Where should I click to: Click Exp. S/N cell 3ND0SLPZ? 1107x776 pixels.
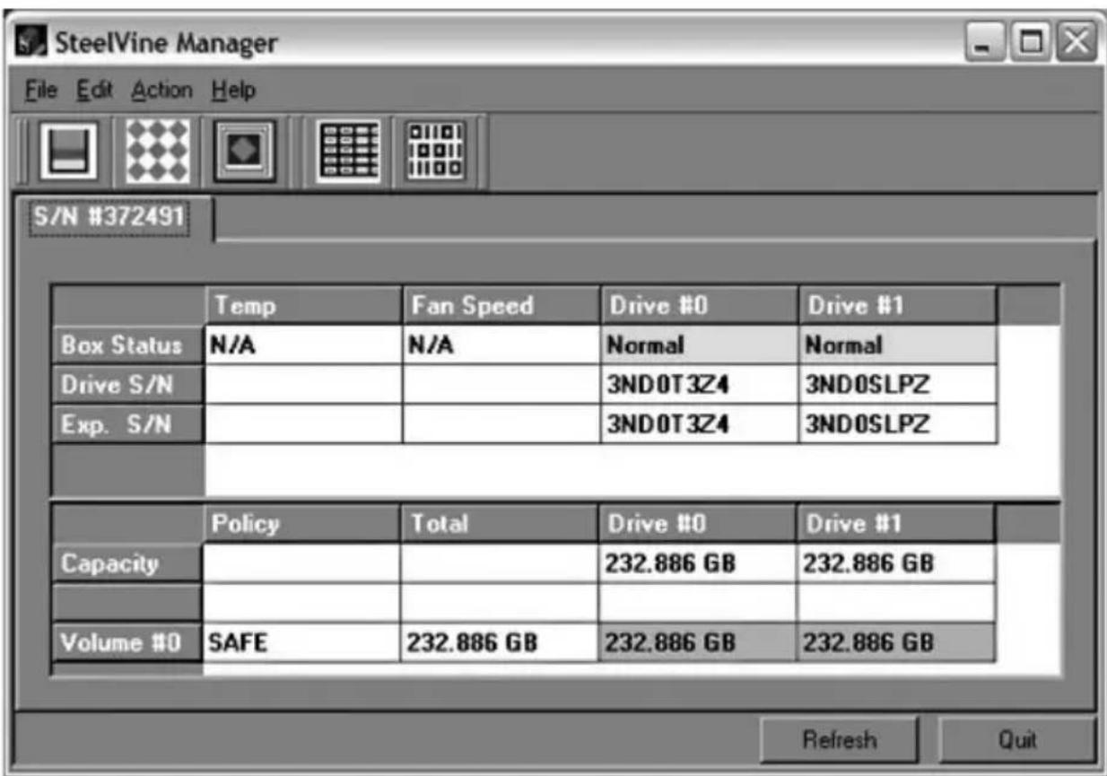[x=897, y=424]
